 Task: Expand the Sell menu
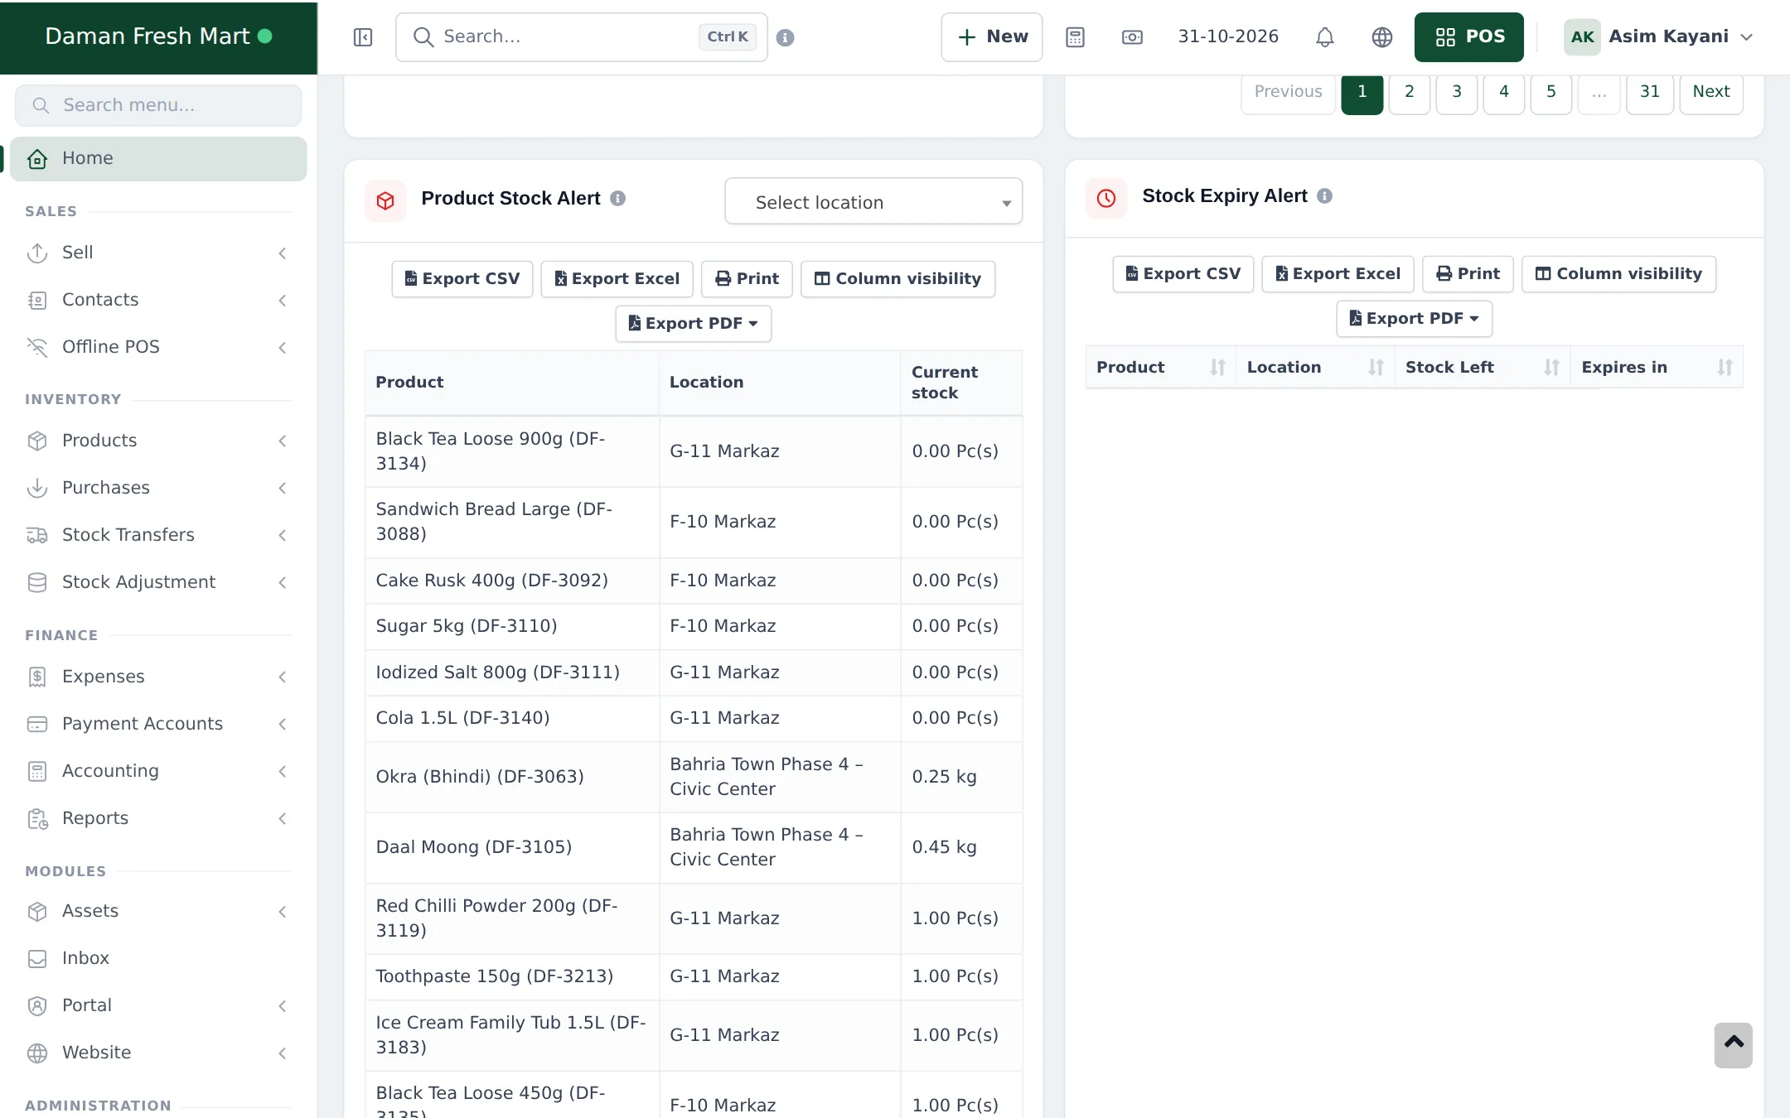point(158,253)
